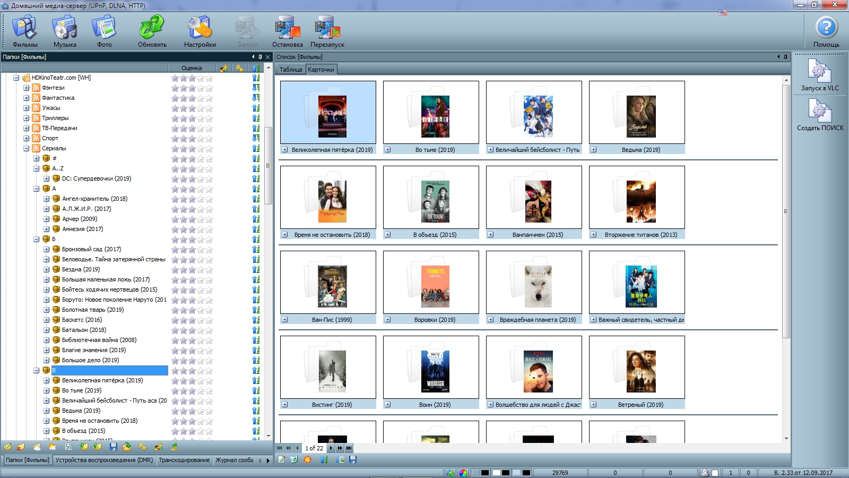
Task: Open the Фильмы (Movies) section
Action: click(x=25, y=32)
